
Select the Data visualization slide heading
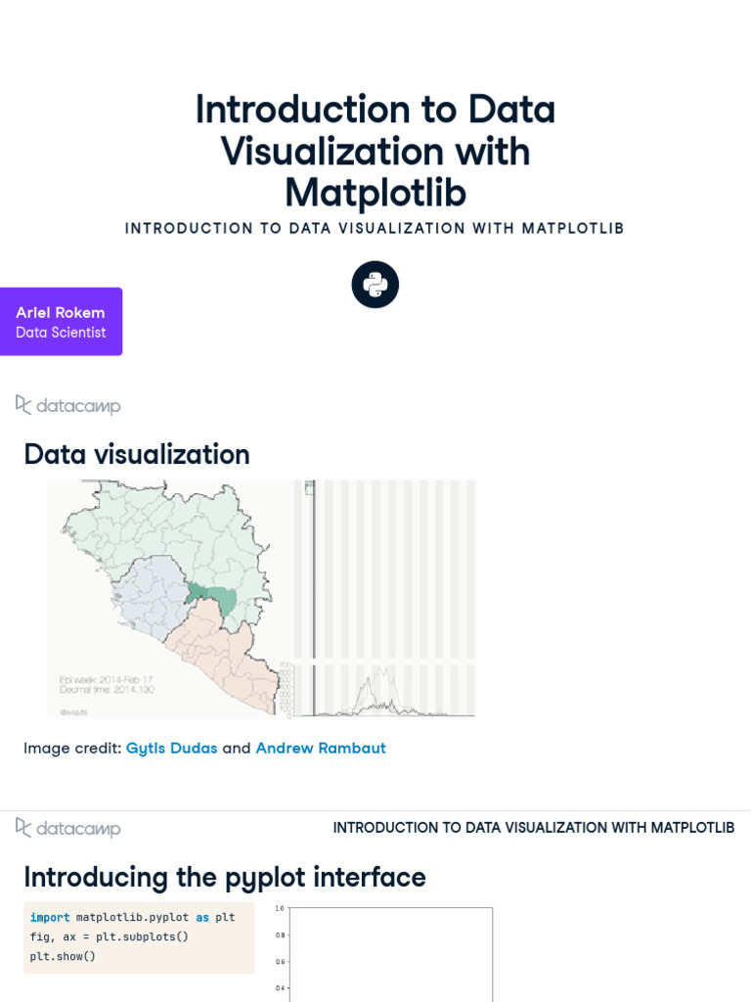tap(137, 454)
